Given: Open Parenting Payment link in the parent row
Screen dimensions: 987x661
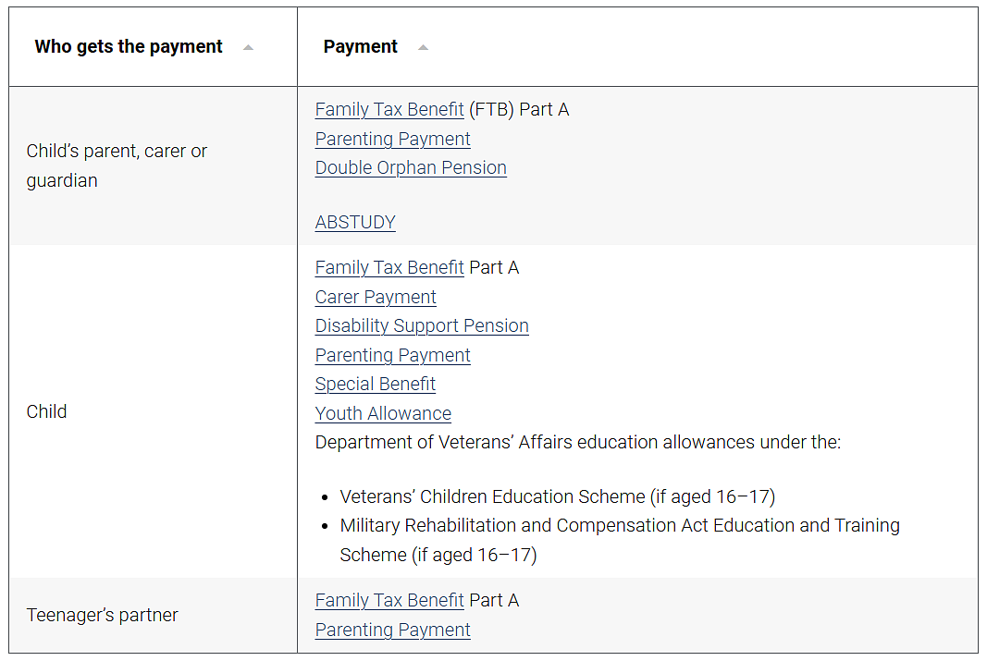Looking at the screenshot, I should tap(393, 139).
